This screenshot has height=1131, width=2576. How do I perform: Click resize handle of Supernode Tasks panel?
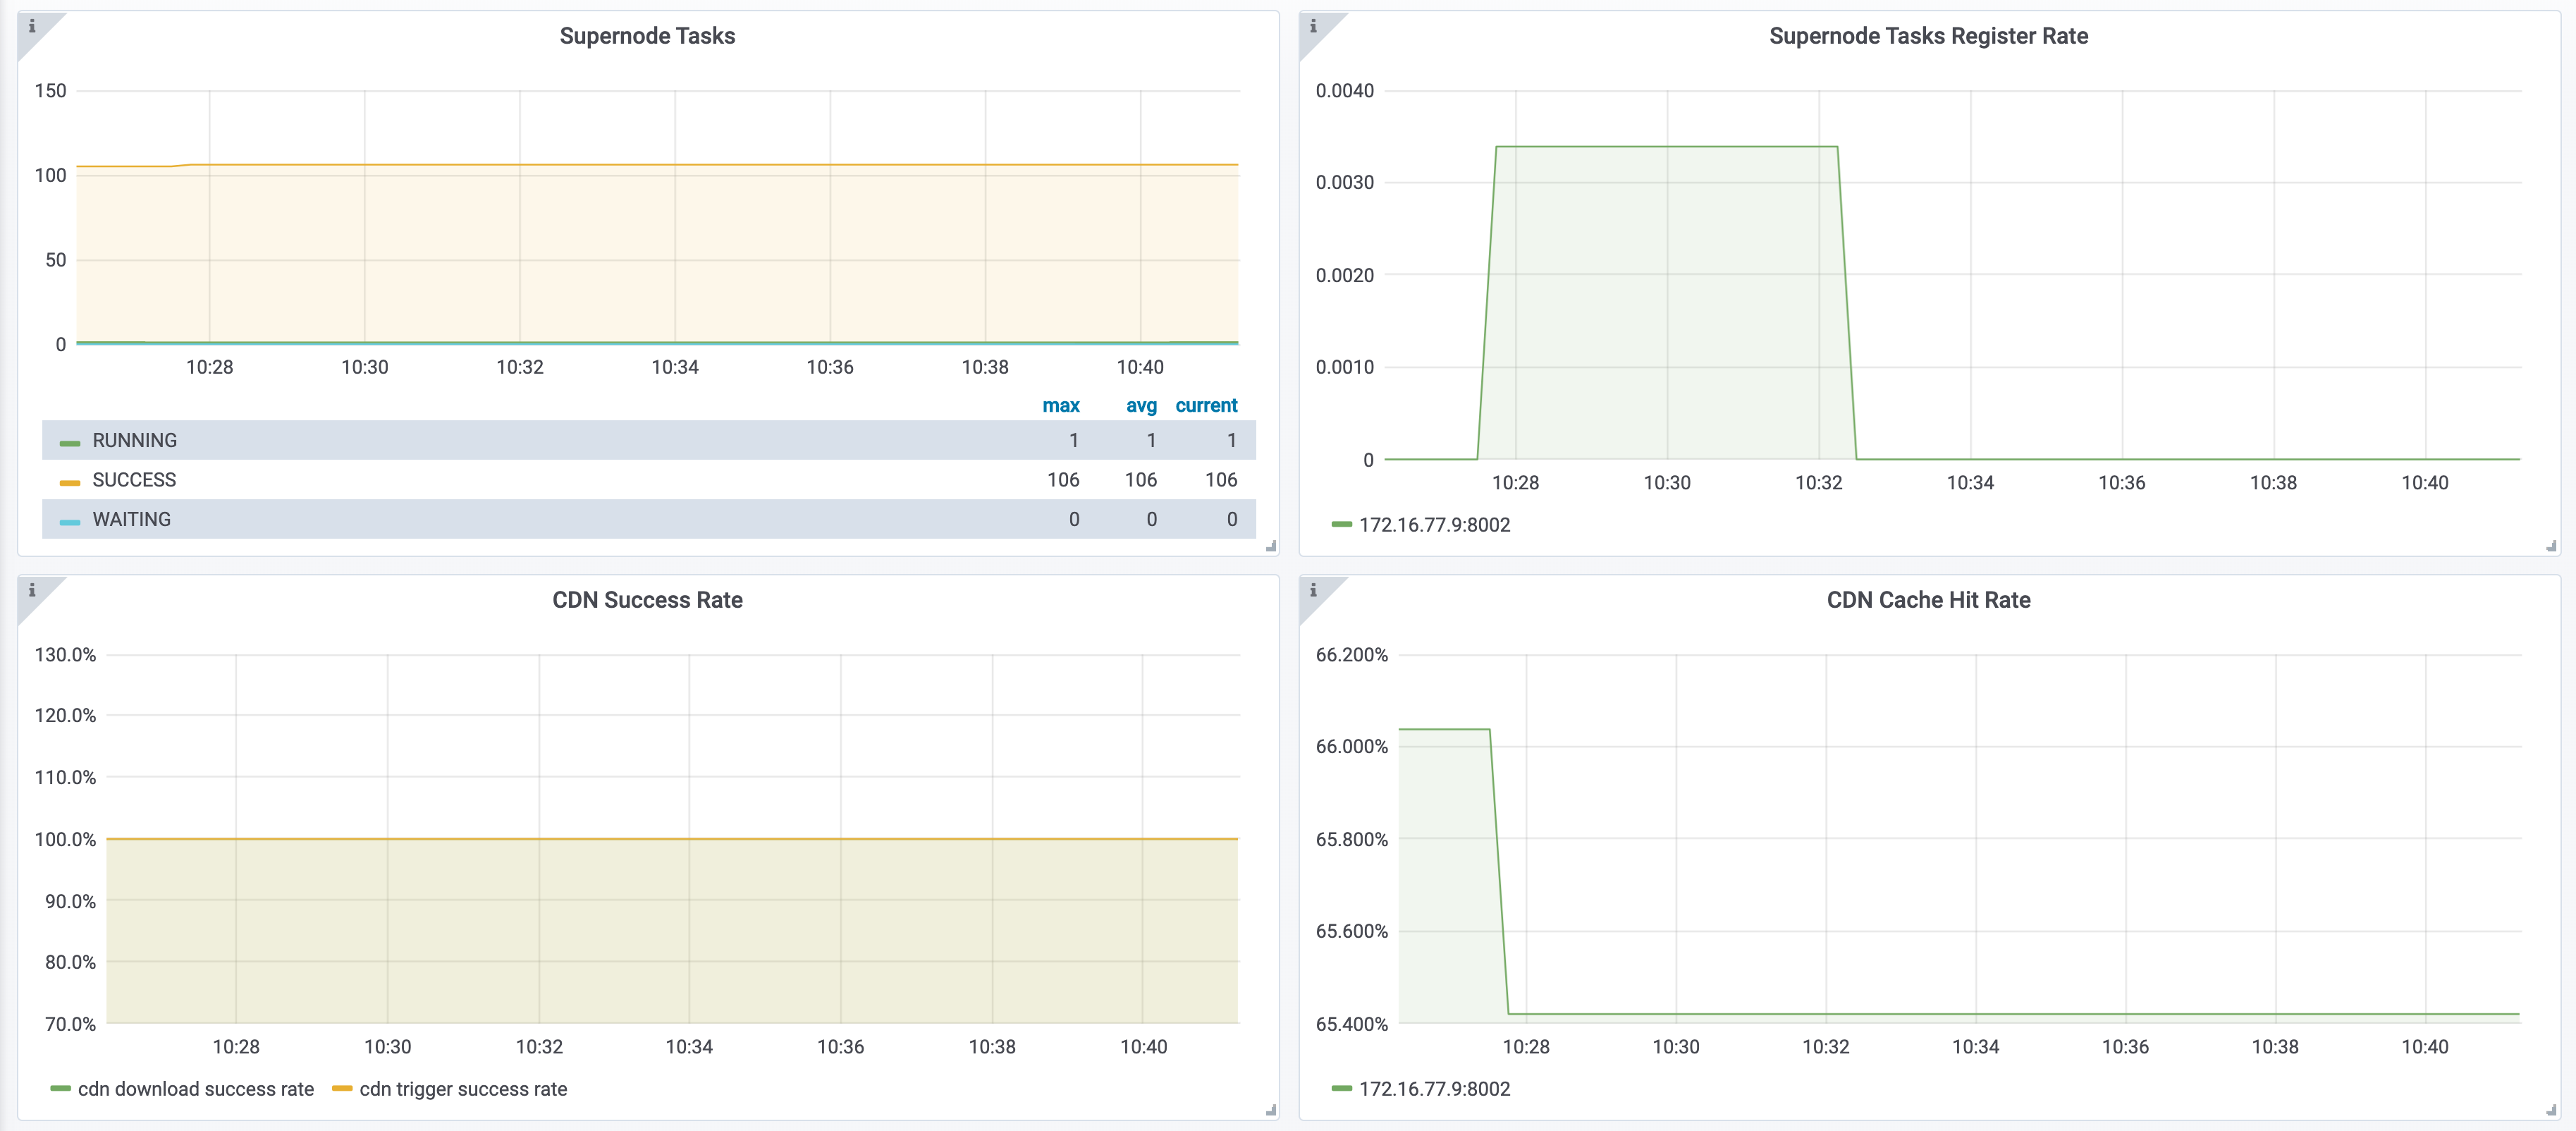[1271, 546]
